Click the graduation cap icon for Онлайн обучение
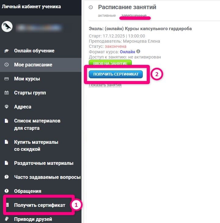This screenshot has height=223, width=220. (x=6, y=51)
